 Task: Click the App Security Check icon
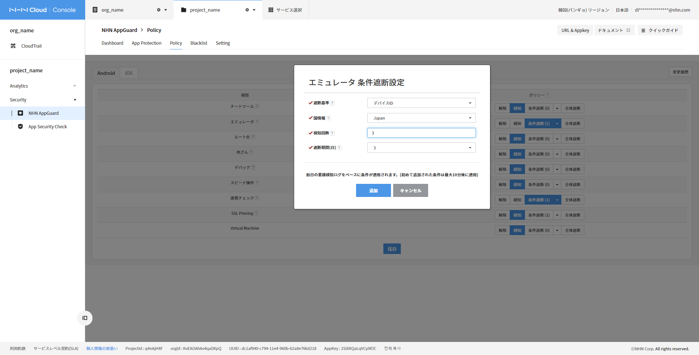20,126
